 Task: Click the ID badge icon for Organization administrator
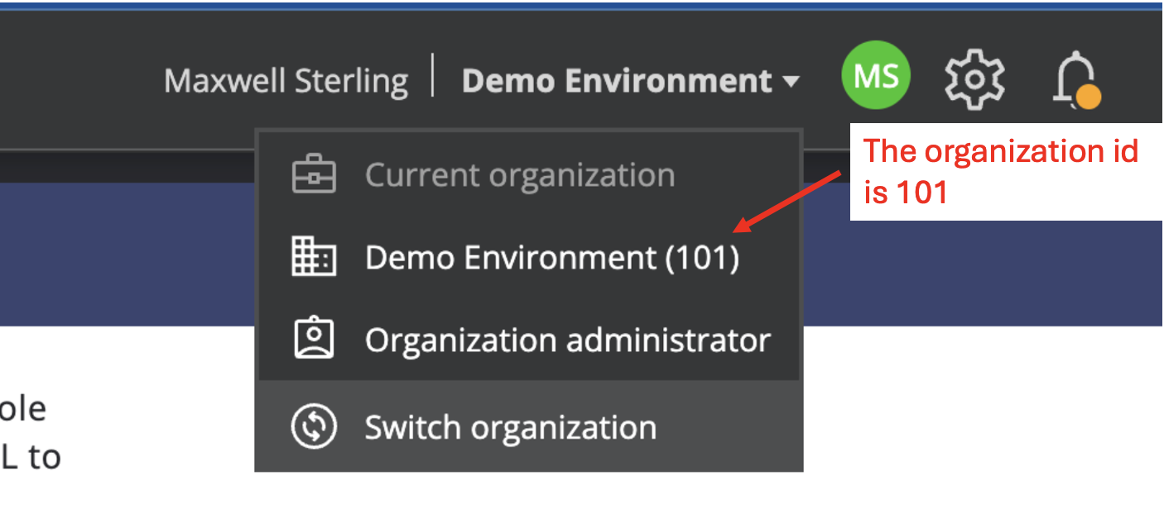point(314,340)
